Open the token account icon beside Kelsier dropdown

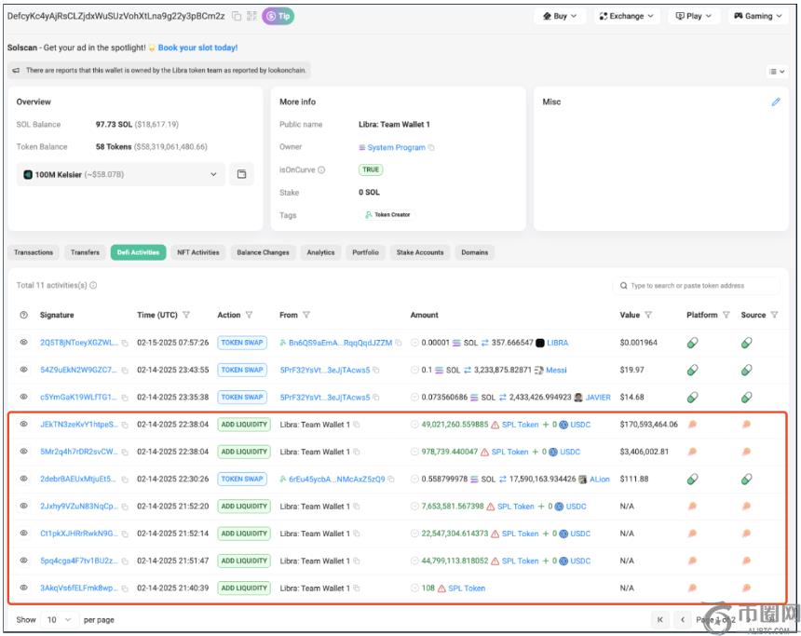[241, 174]
